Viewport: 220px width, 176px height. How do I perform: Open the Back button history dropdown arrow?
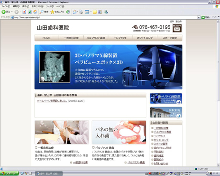pos(12,12)
